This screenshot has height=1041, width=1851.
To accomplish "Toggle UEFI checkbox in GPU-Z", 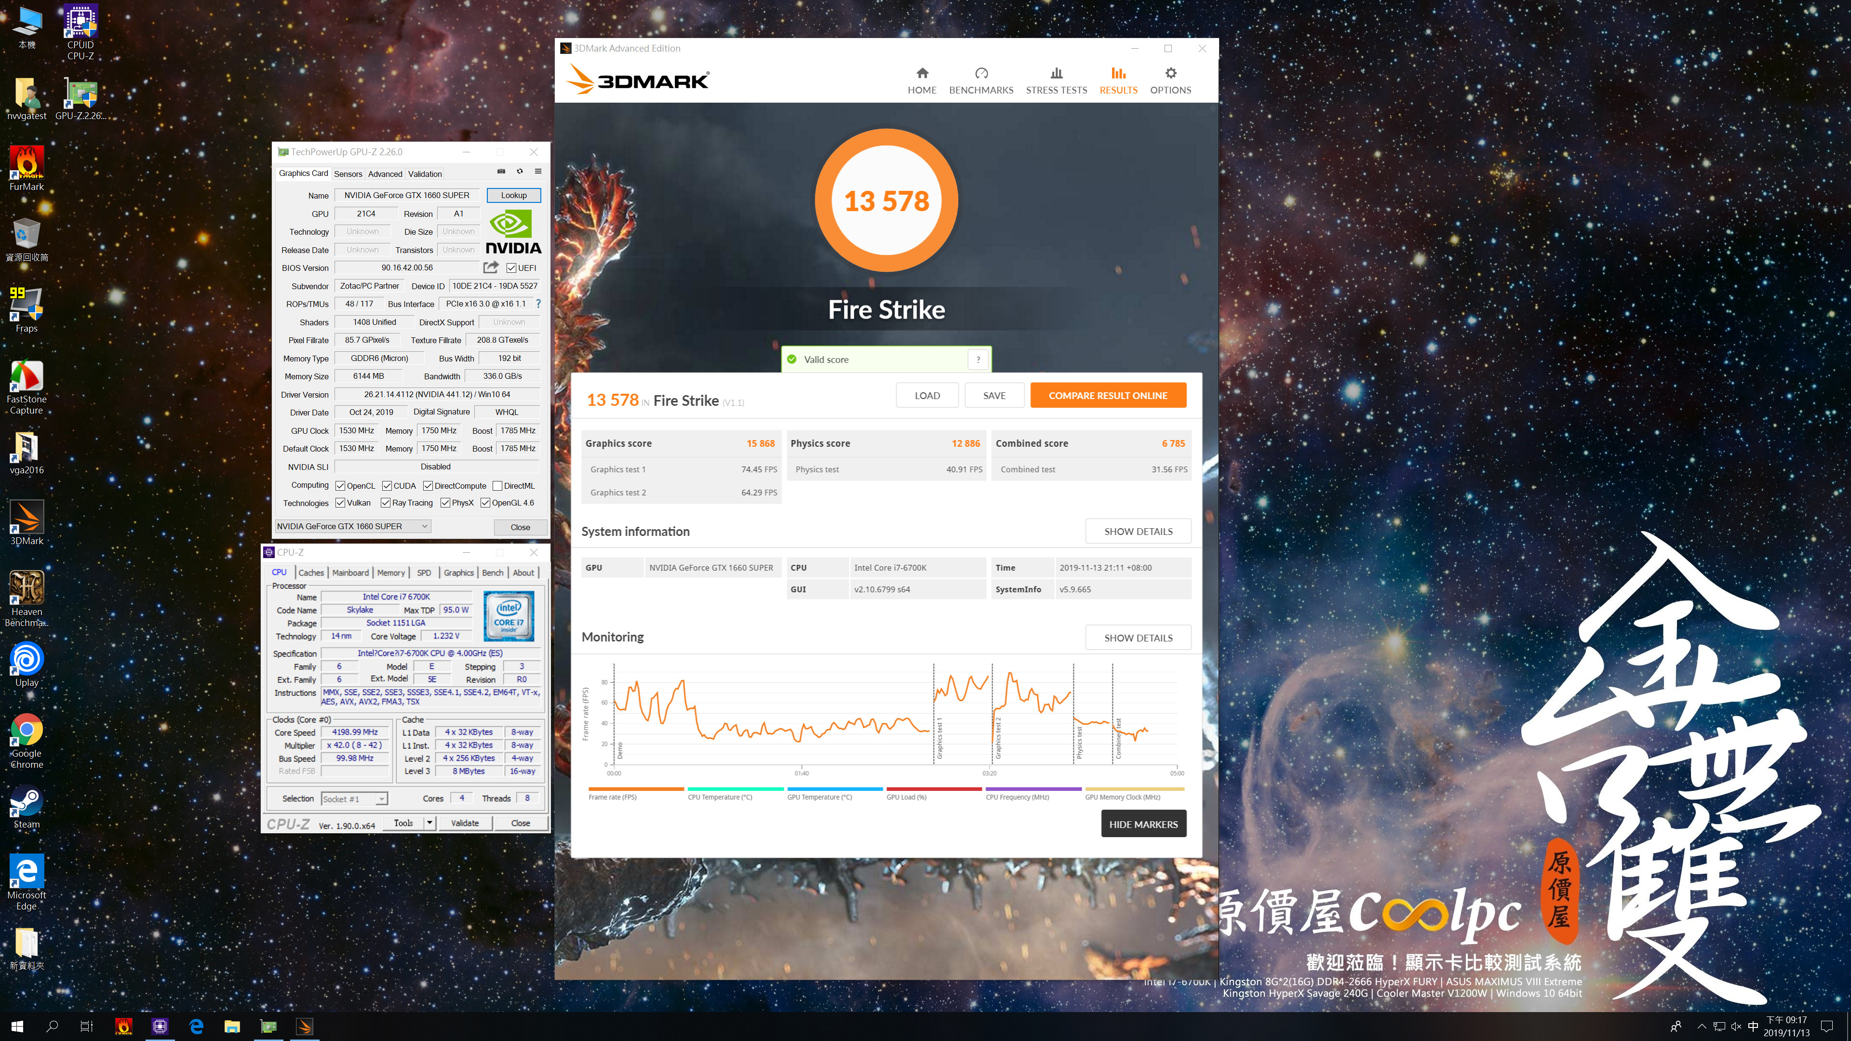I will 511,268.
